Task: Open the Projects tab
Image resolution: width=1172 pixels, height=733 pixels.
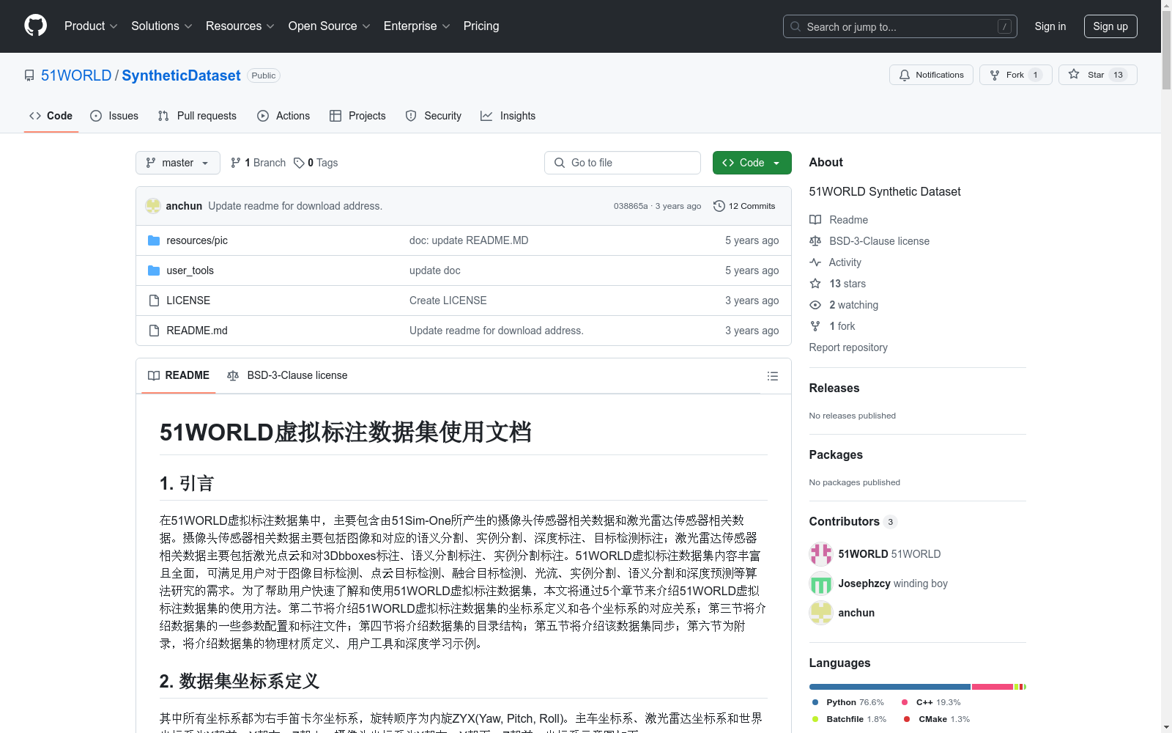Action: (357, 116)
